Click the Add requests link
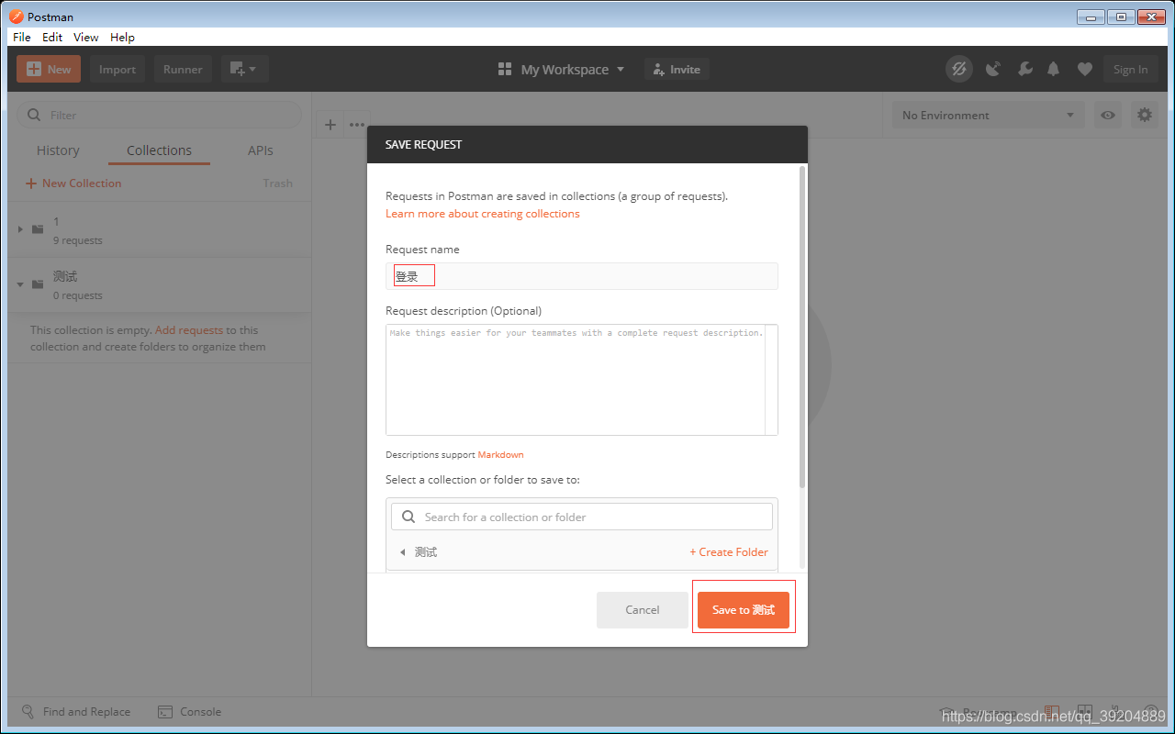The image size is (1175, 734). 189,330
